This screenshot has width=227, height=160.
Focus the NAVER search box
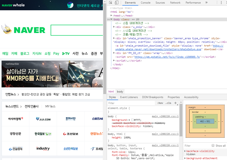pos(77,30)
